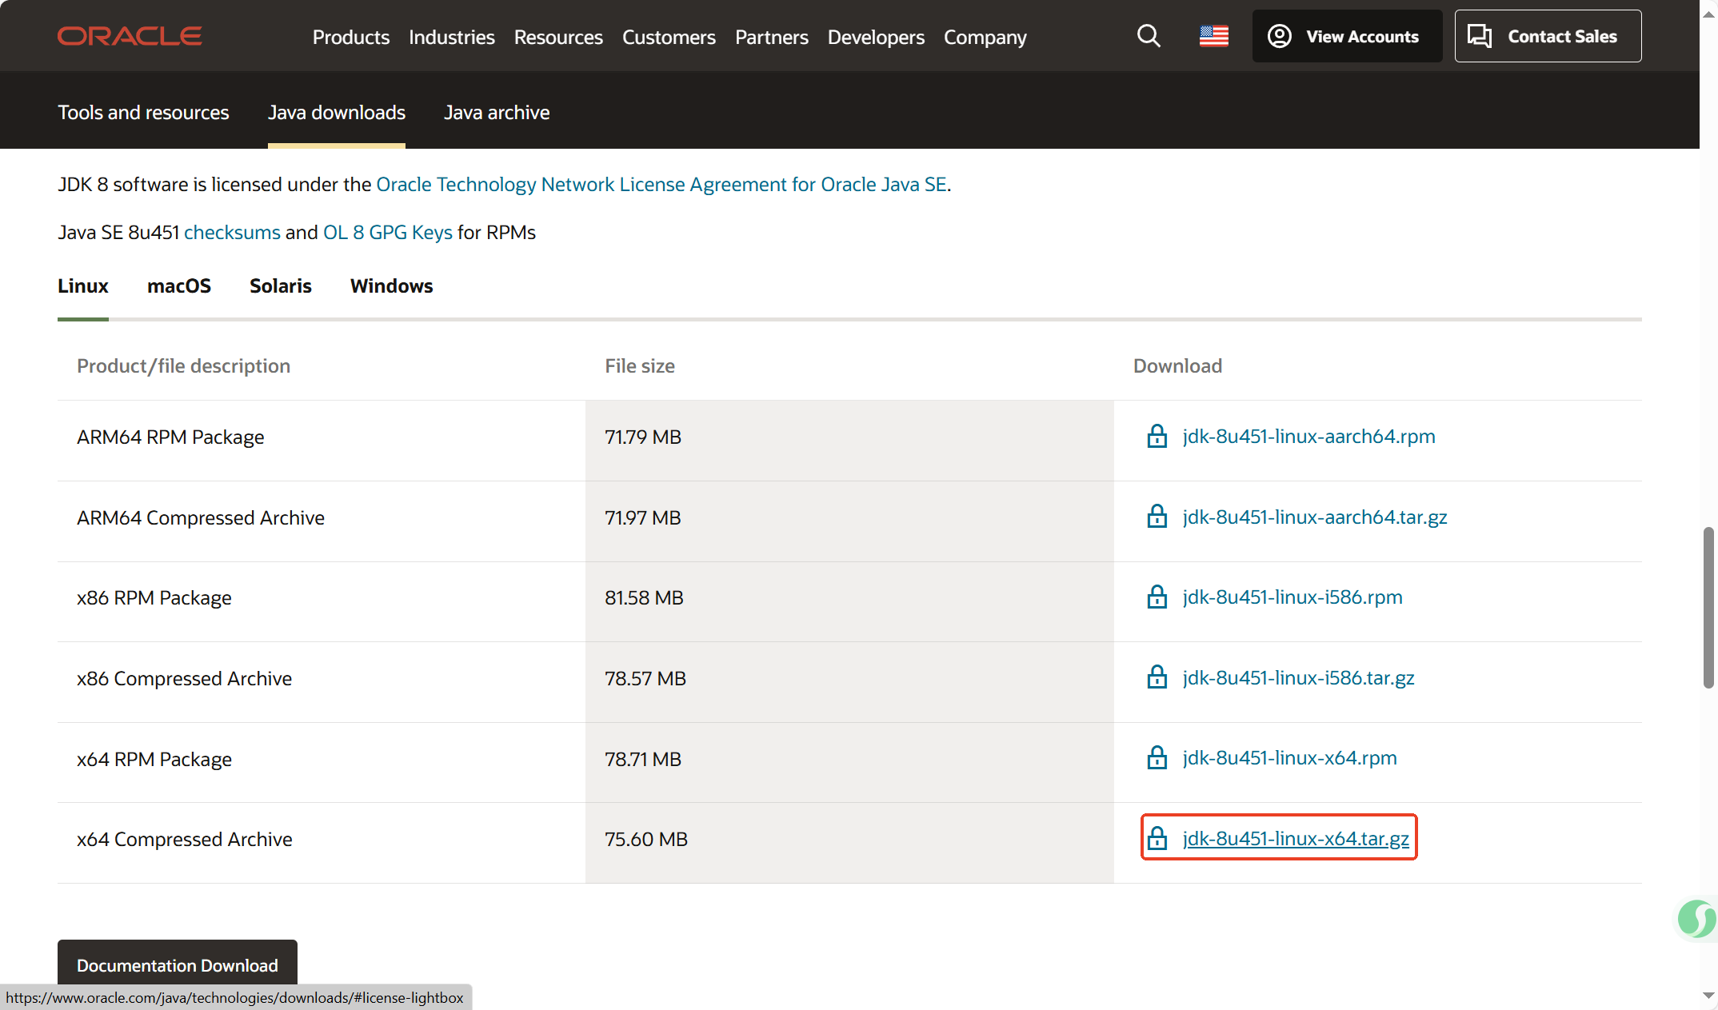Switch to the Windows platform tab
The height and width of the screenshot is (1010, 1718).
tap(392, 286)
